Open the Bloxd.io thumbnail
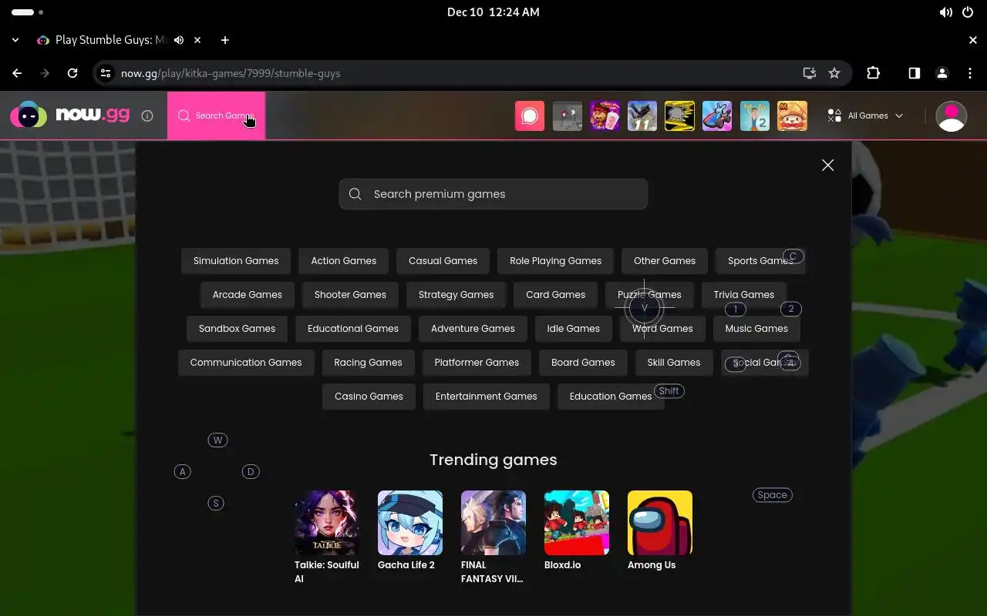 tap(577, 523)
